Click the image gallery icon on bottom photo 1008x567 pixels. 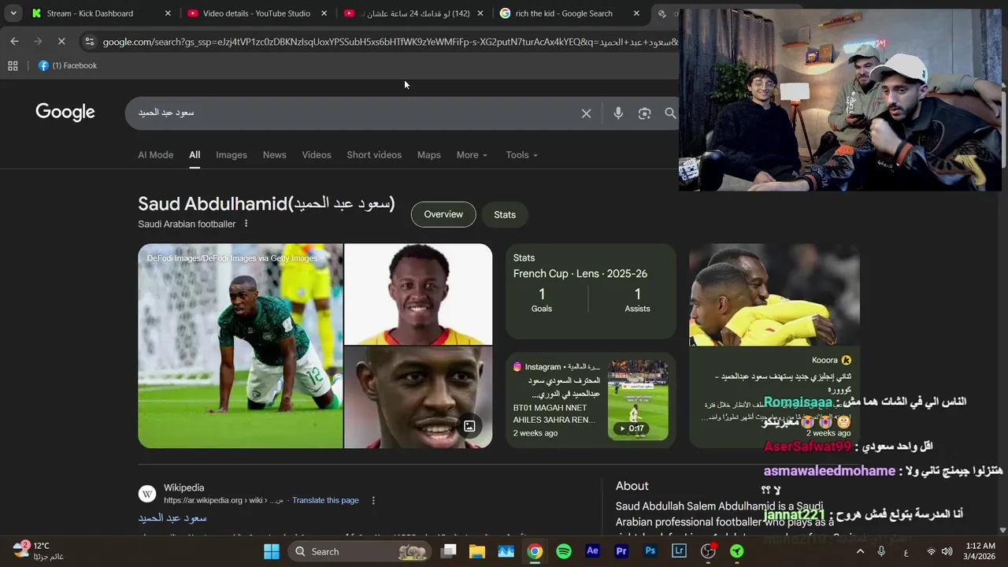coord(469,426)
